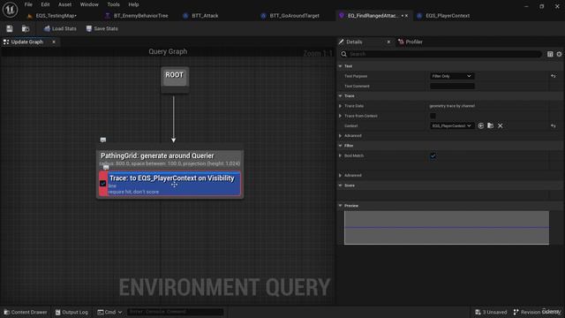565x318 pixels.
Task: Toggle the Bool Match checkbox
Action: pyautogui.click(x=433, y=155)
